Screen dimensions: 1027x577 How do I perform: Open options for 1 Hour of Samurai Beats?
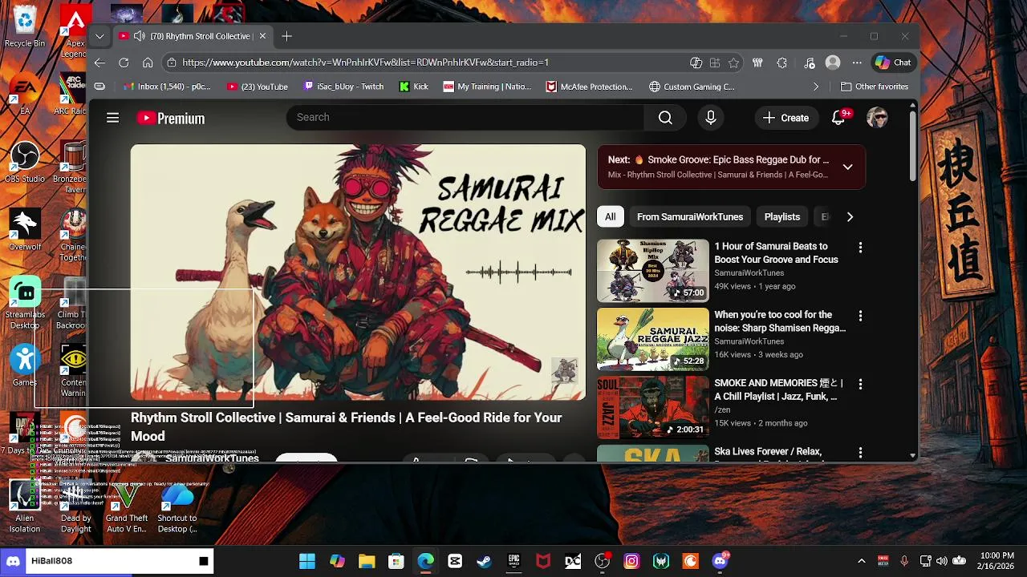860,248
